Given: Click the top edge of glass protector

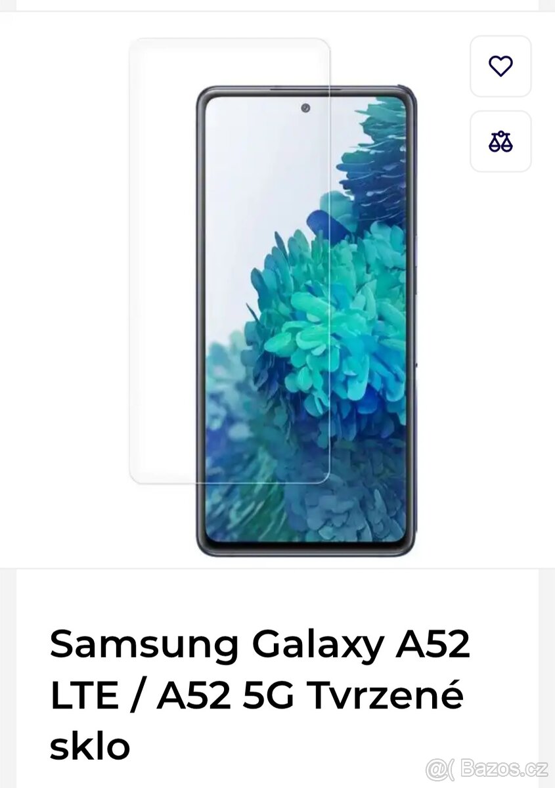Looking at the screenshot, I should (x=229, y=39).
